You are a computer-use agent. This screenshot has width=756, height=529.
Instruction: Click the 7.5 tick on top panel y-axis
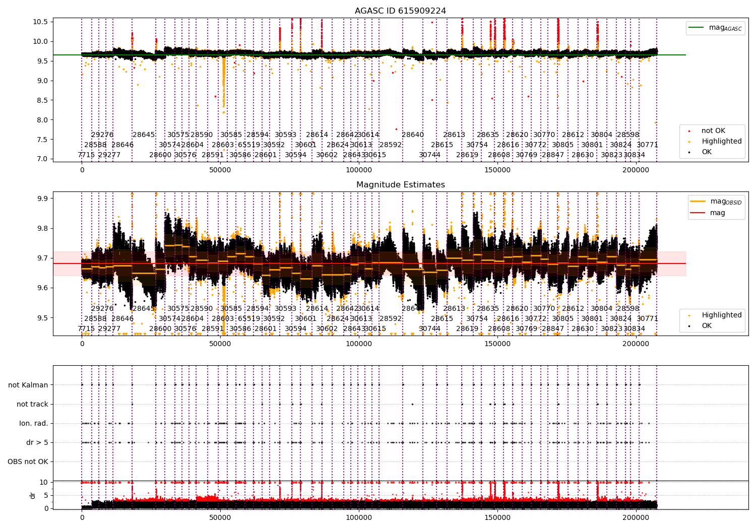pos(42,140)
